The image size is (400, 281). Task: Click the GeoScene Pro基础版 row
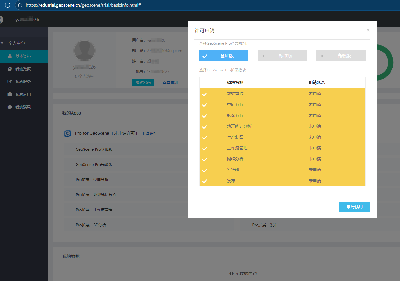click(148, 149)
